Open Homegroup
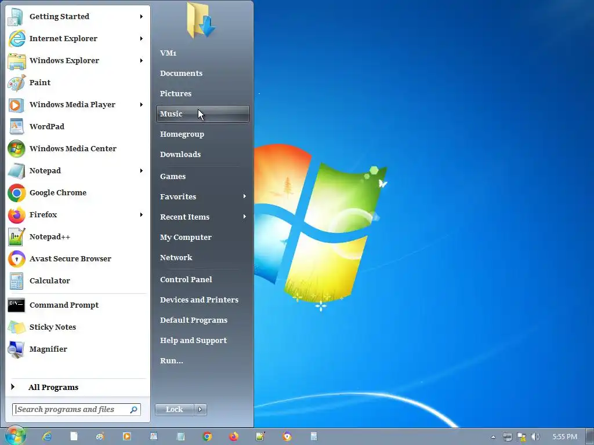Image resolution: width=594 pixels, height=445 pixels. click(x=202, y=134)
